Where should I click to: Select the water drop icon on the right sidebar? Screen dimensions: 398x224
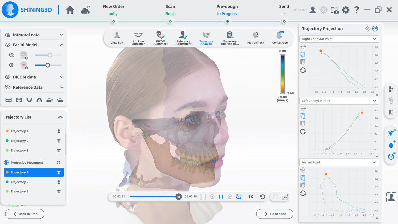point(391,145)
